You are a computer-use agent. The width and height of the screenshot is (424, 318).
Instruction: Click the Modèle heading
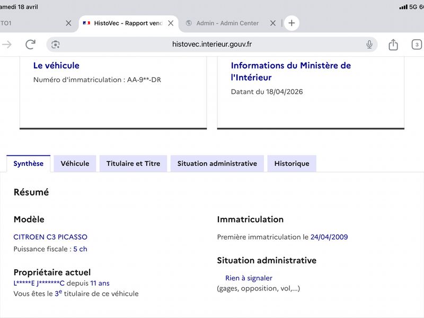click(x=29, y=219)
